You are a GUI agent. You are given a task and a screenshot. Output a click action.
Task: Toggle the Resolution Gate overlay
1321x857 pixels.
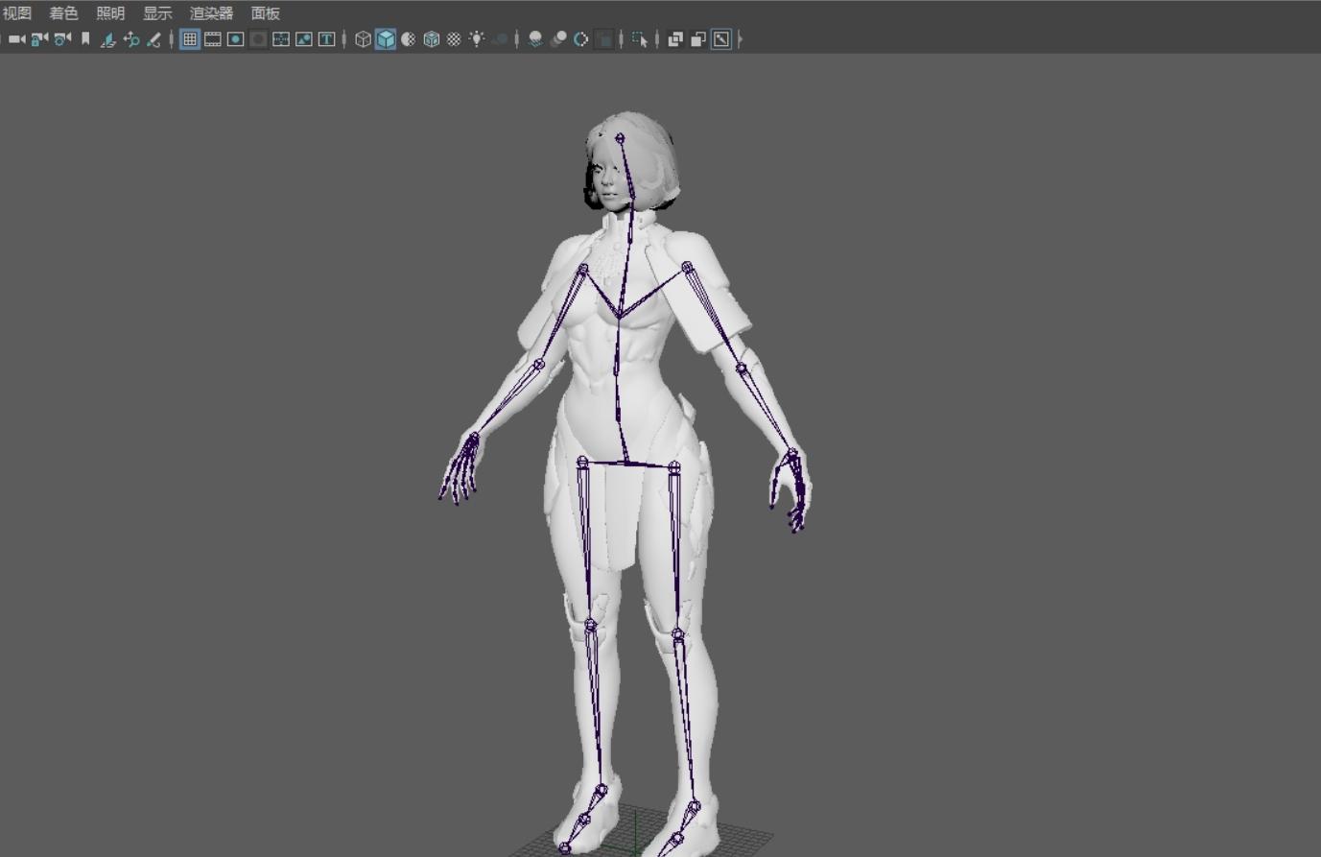[236, 39]
